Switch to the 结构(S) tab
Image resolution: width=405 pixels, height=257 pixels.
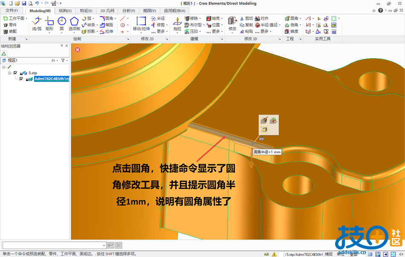click(x=65, y=11)
